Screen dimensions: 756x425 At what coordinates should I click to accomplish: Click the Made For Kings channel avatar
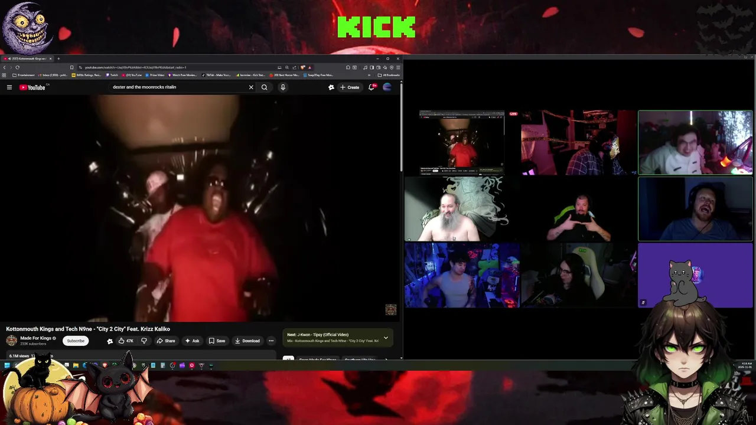pos(11,341)
